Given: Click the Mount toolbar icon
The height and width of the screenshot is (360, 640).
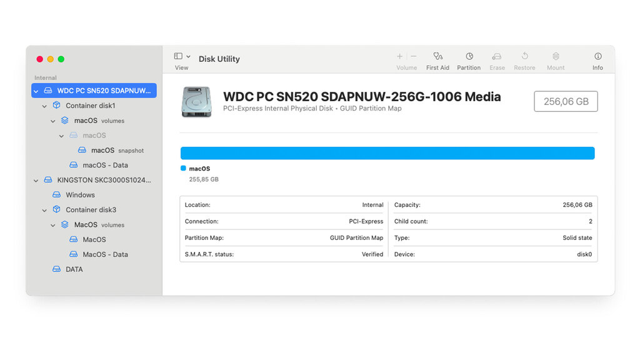Looking at the screenshot, I should (x=556, y=56).
